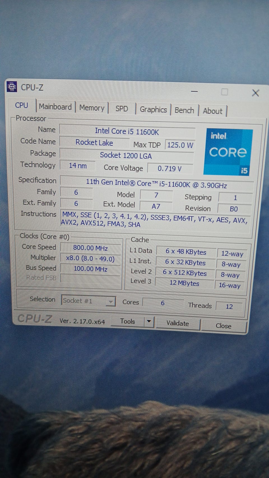Click the 12-way L1 Data associativity
Screen dimensions: 269x478
(x=232, y=254)
